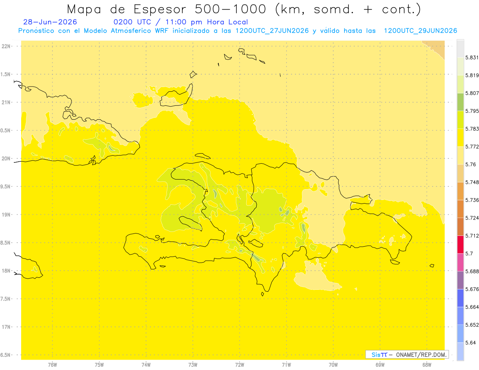Click the legend value 5.676
479x370 pixels.
pos(472,289)
